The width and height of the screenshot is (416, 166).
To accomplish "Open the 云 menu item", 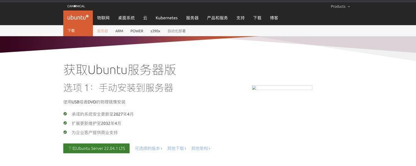I will pos(145,18).
